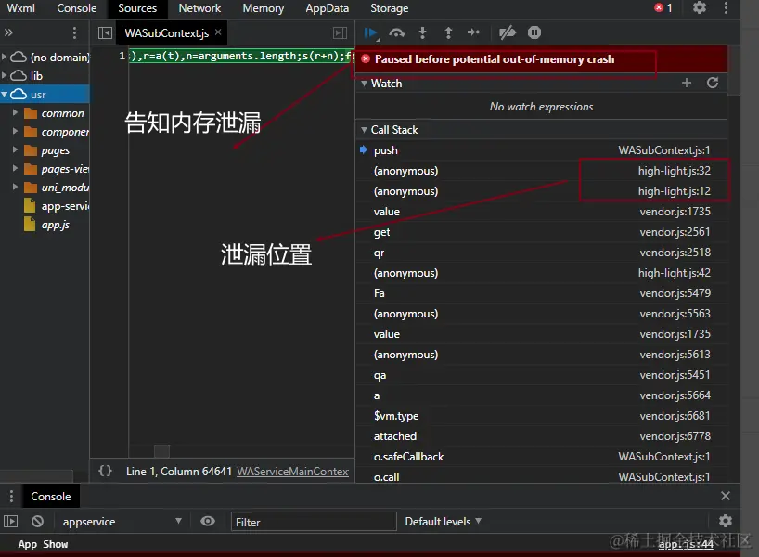Click the Step button in debugger toolbar

[x=473, y=32]
